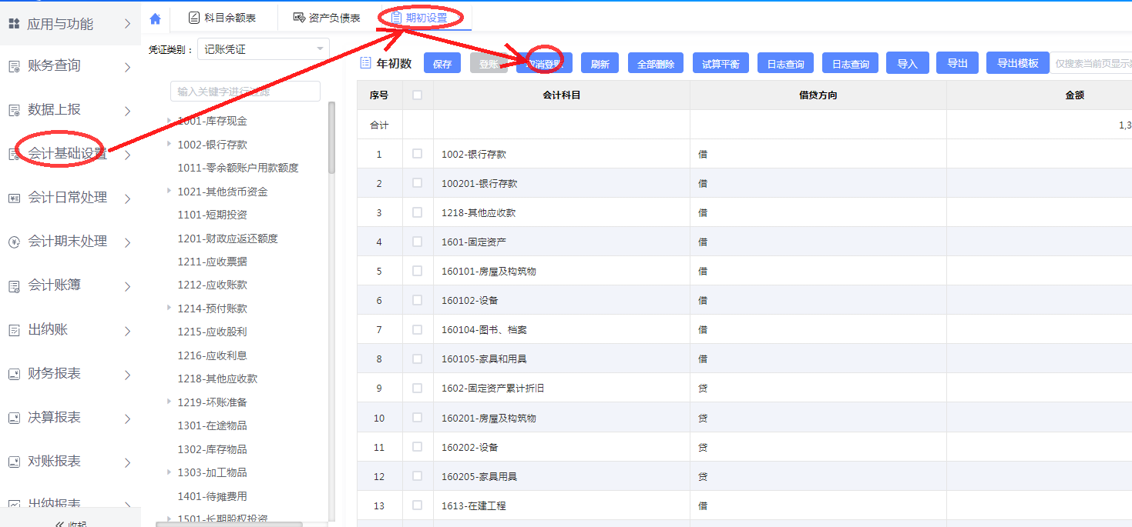The height and width of the screenshot is (527, 1132).
Task: Click the 财务报表 sidebar icon
Action: pyautogui.click(x=14, y=374)
